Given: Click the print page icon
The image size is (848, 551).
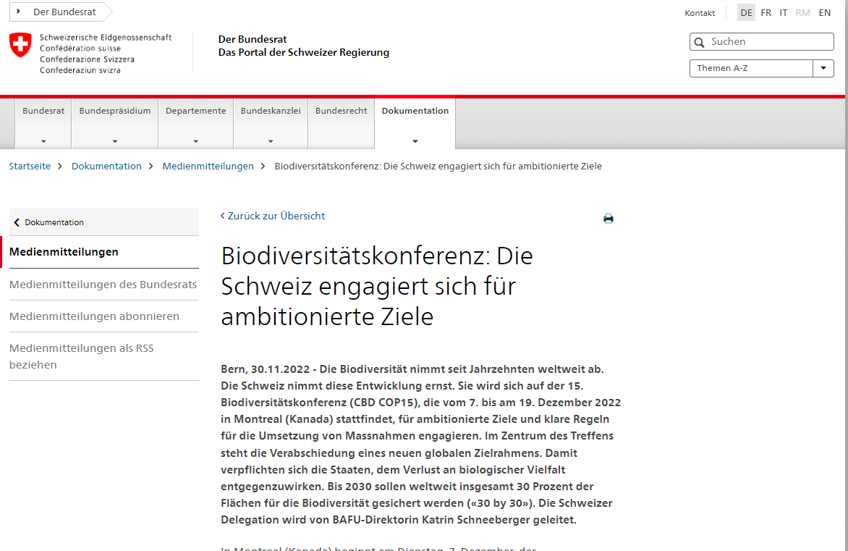Looking at the screenshot, I should click(608, 218).
